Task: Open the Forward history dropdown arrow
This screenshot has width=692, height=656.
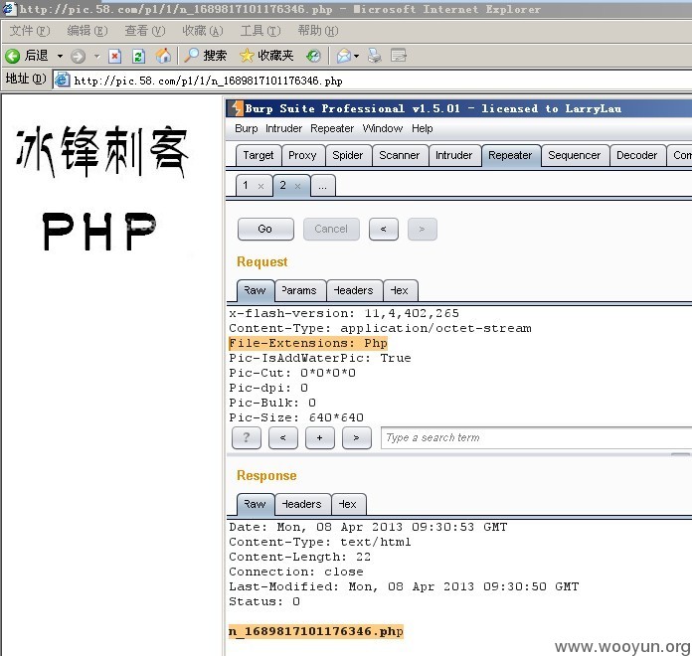Action: pyautogui.click(x=97, y=56)
